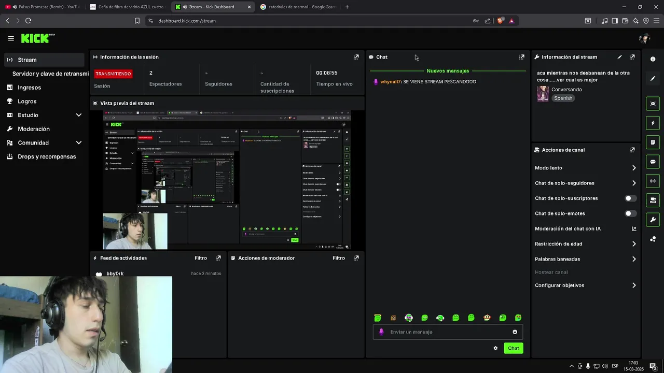Open Modo lento options arrow

point(634,168)
